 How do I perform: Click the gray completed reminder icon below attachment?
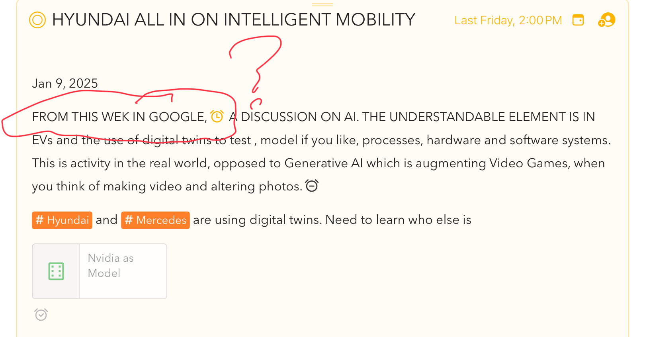[41, 315]
